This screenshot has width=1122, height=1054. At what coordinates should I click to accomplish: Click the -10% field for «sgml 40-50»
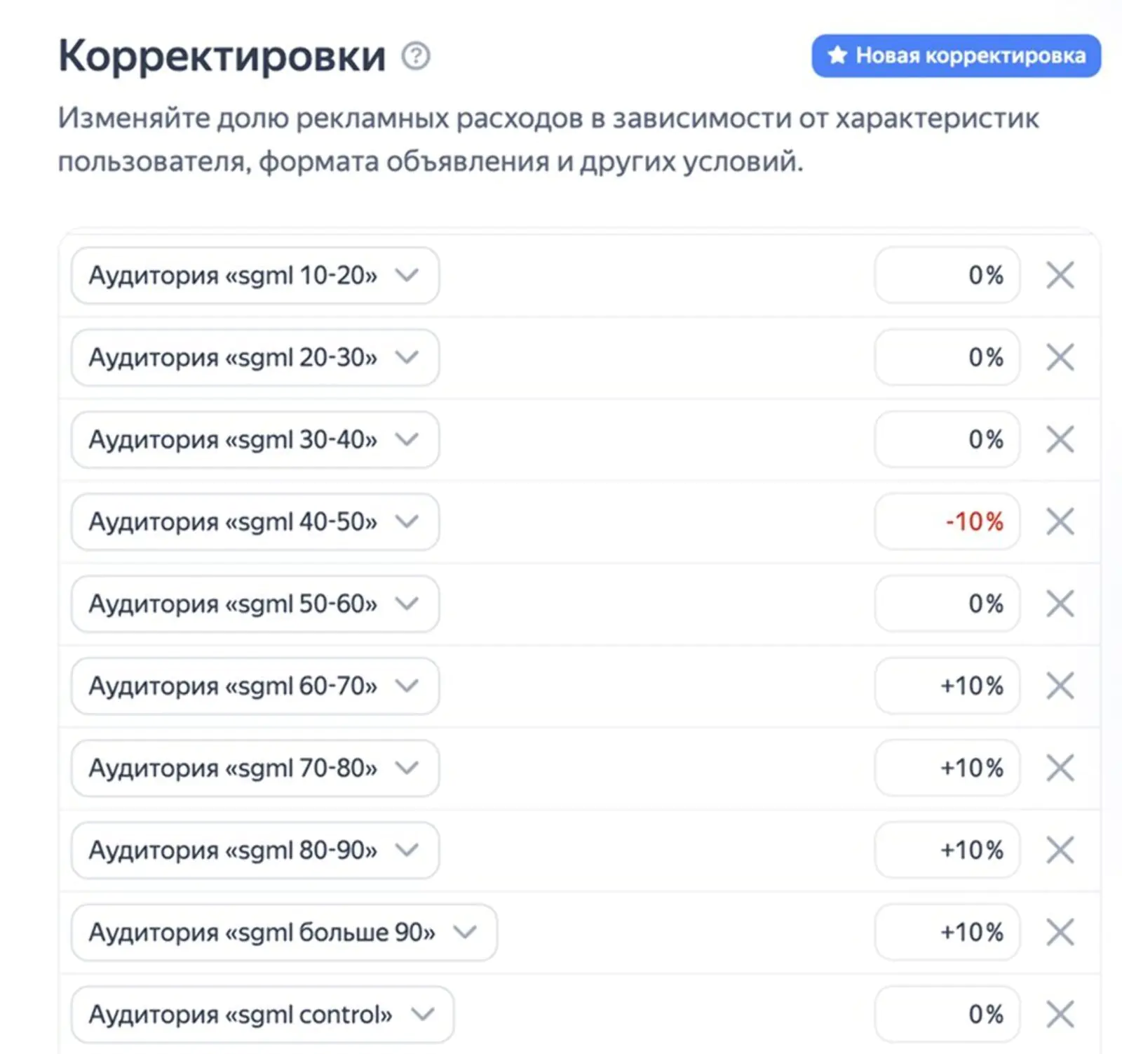click(x=946, y=521)
